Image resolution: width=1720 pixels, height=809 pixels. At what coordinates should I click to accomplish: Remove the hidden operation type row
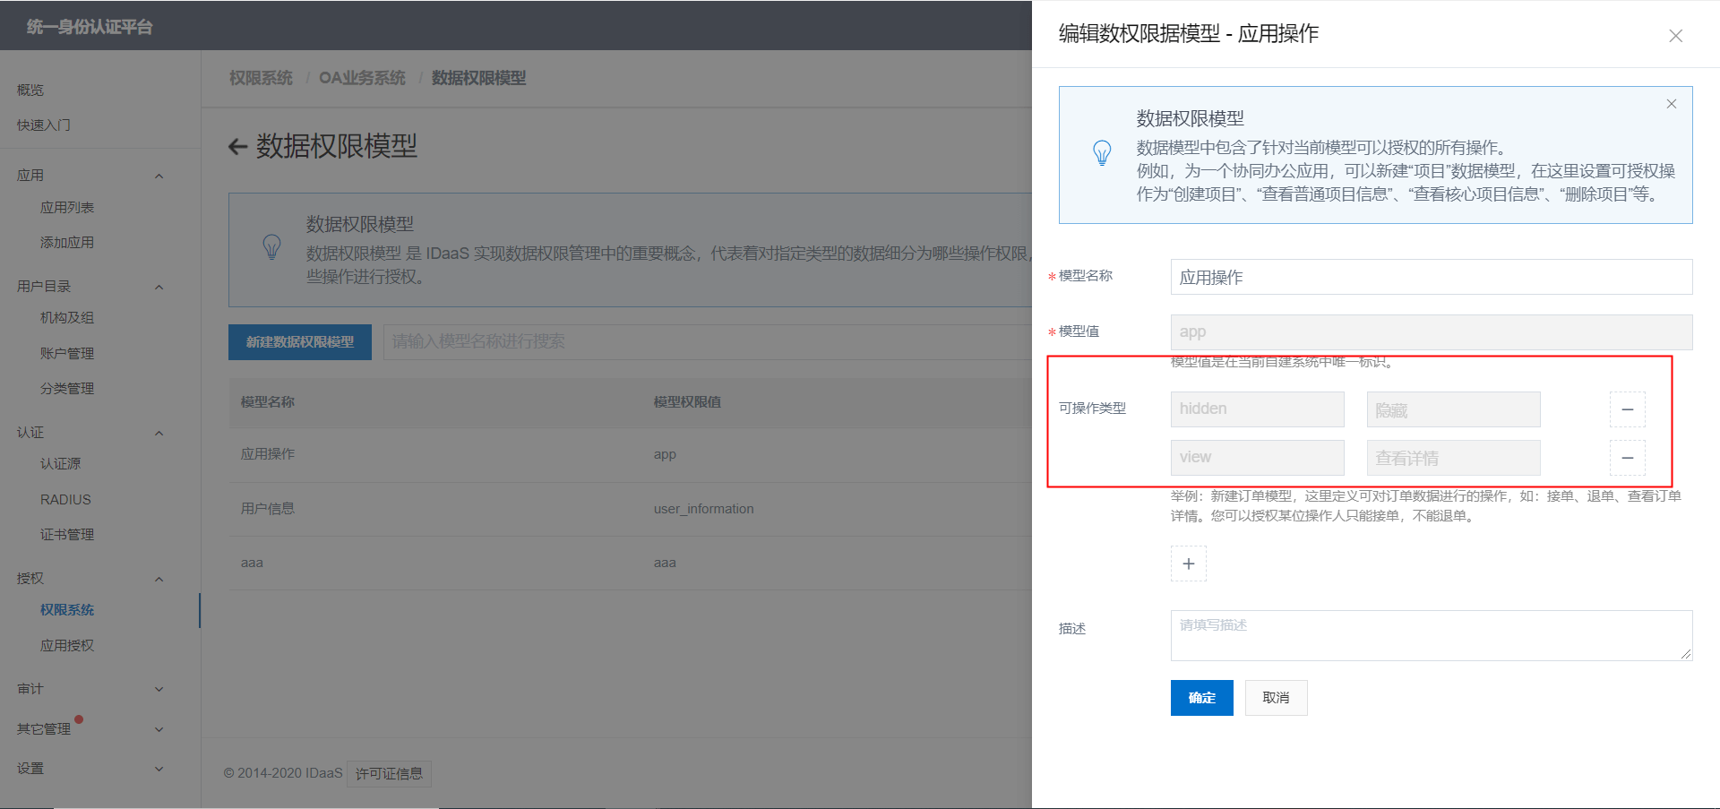pos(1627,409)
